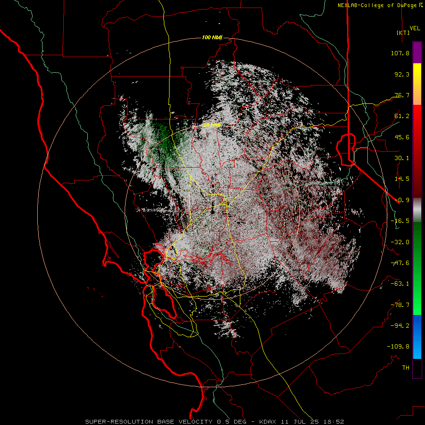Screen dimensions: 425x425
Task: Select the 14.5 velocity scale value
Action: click(402, 179)
